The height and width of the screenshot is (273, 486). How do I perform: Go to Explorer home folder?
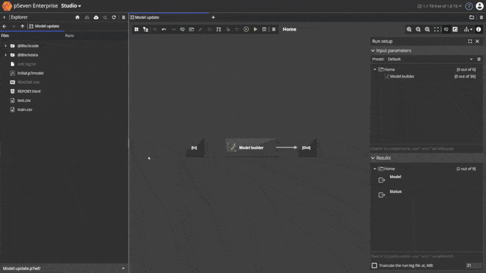(78, 18)
